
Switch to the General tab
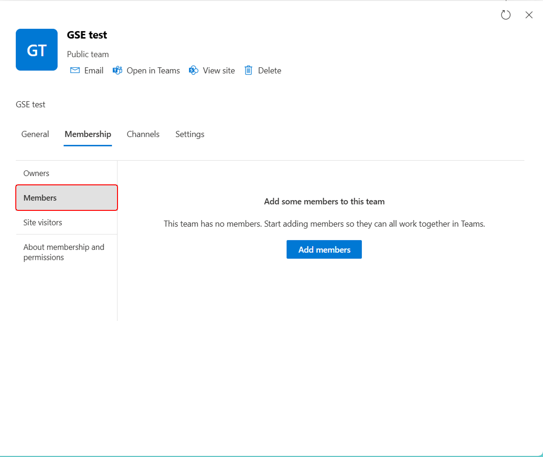pos(35,134)
